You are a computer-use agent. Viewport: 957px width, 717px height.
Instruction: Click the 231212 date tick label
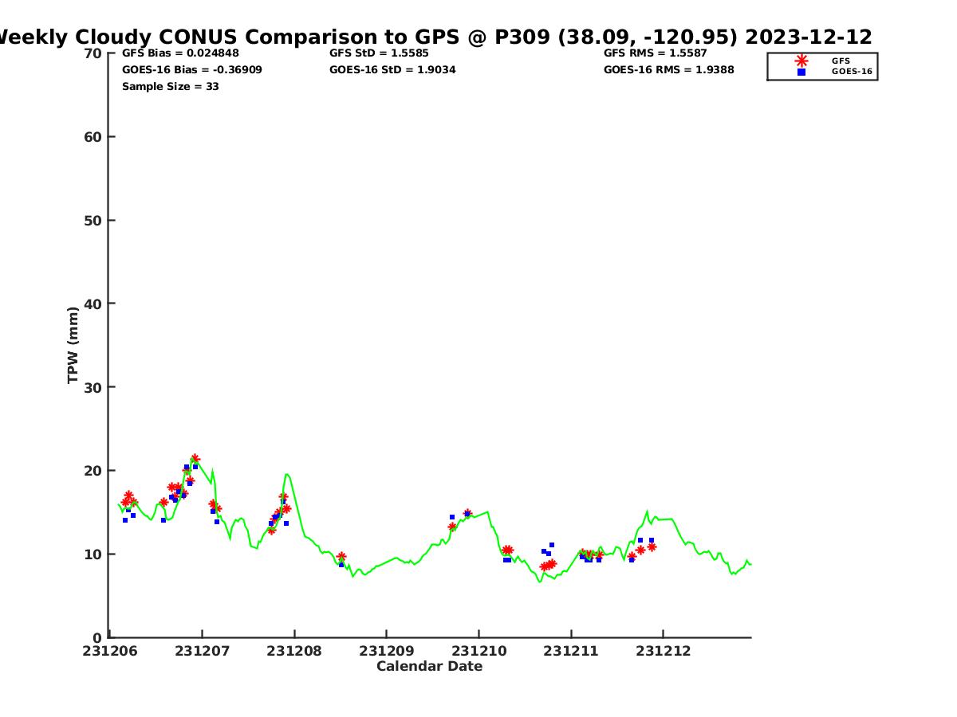(663, 651)
